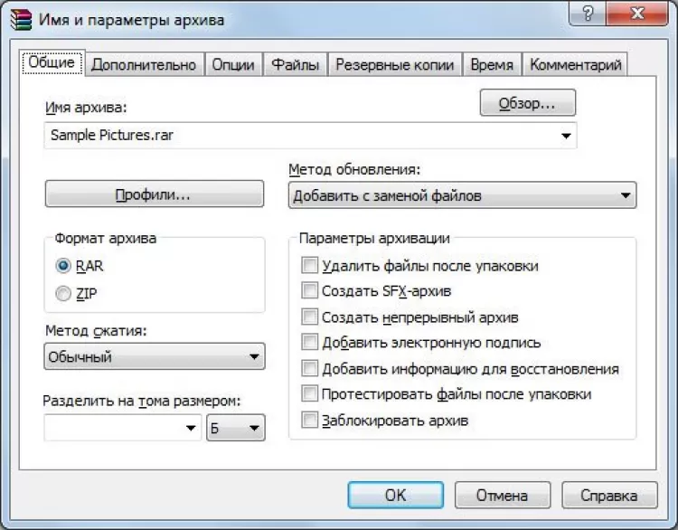Expand the archive name dropdown
678x530 pixels.
pos(566,136)
